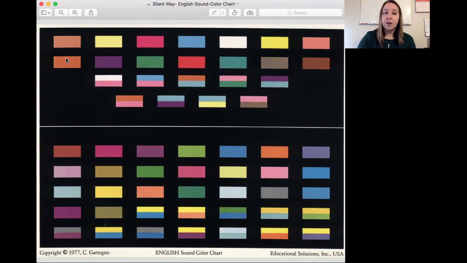This screenshot has width=467, height=263.
Task: Expand the highlight color dropdown arrow
Action: click(x=223, y=13)
